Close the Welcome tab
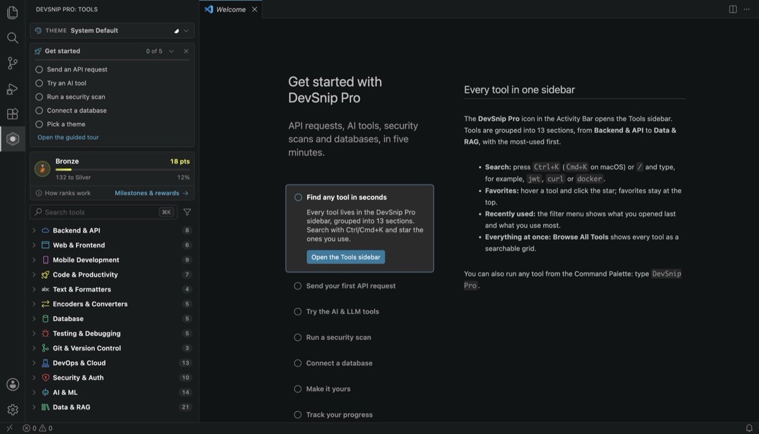The height and width of the screenshot is (434, 759). click(x=255, y=9)
